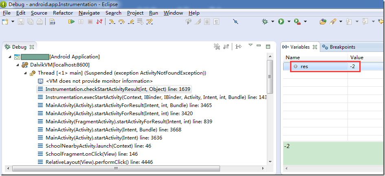385x176 pixels.
Task: Click the Next Annotation icon
Action: pyautogui.click(x=349, y=22)
